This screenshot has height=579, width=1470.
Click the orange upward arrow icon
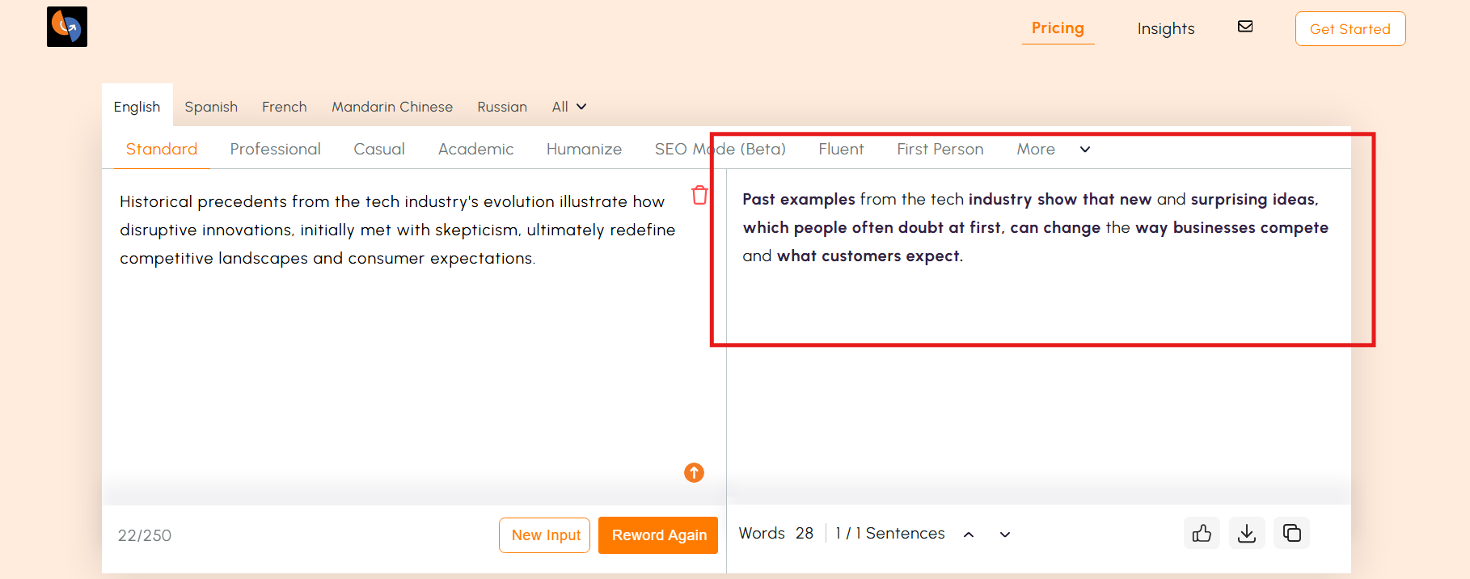click(694, 472)
